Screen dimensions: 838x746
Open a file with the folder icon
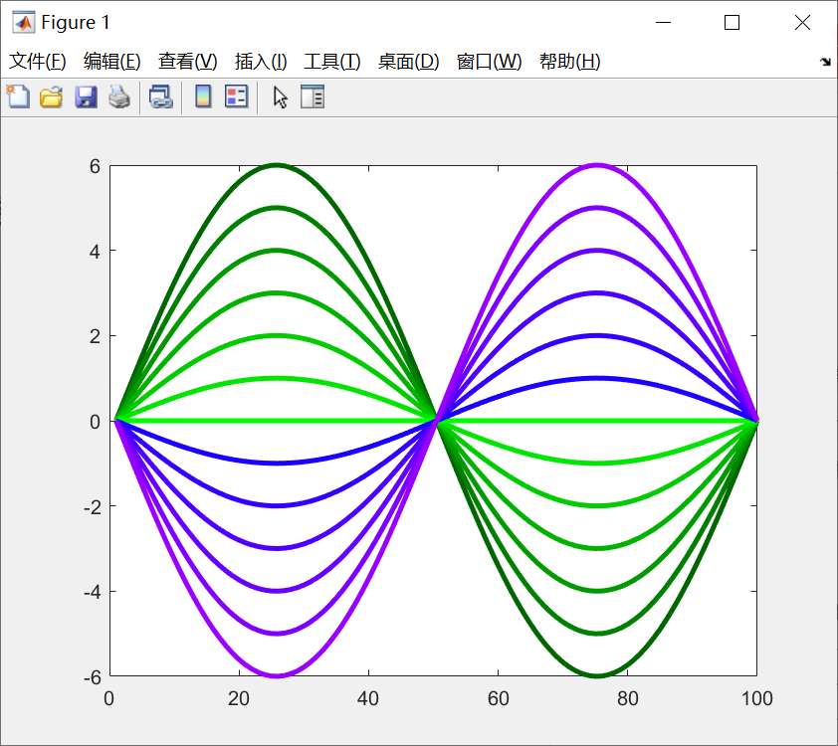click(52, 97)
